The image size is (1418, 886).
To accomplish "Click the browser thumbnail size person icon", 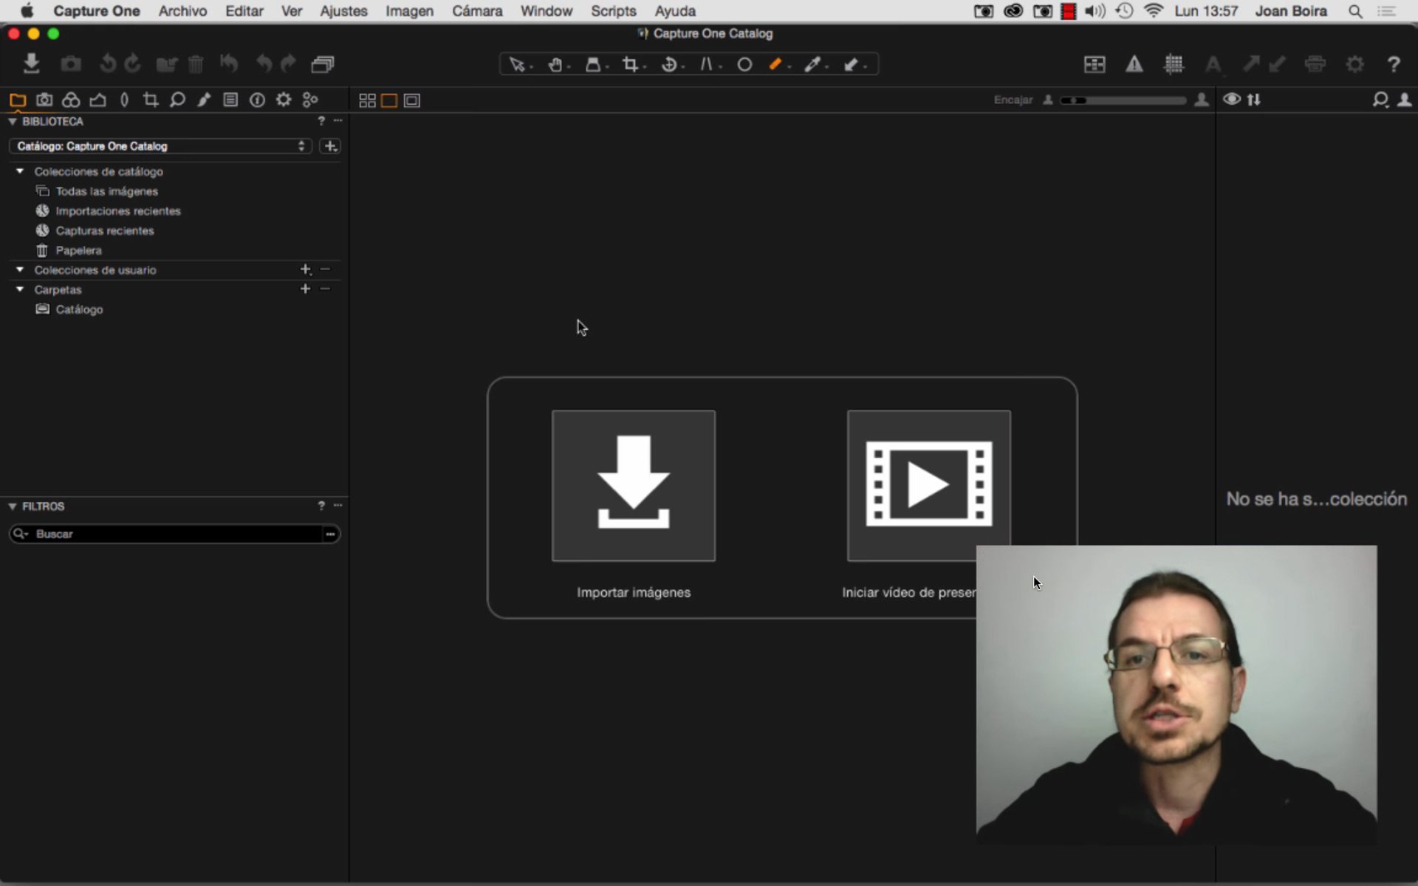I will click(x=1404, y=100).
